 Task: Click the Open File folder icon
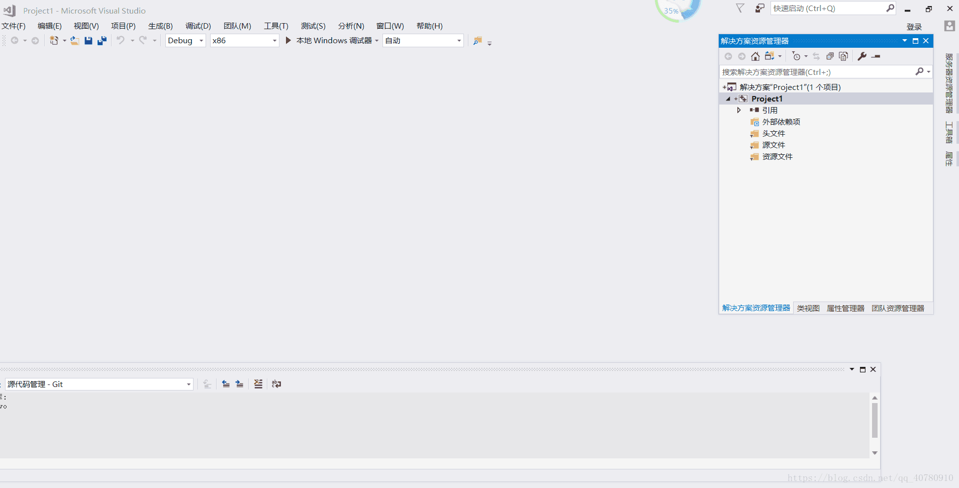tap(75, 41)
